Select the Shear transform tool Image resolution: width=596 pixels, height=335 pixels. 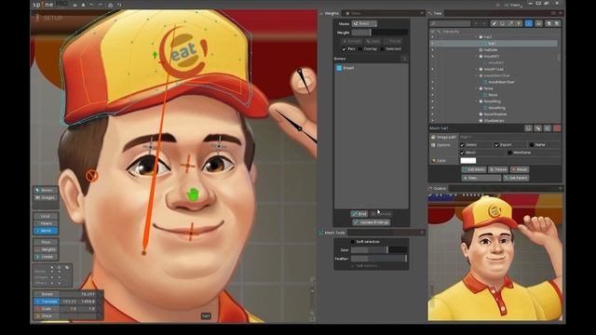(x=47, y=316)
